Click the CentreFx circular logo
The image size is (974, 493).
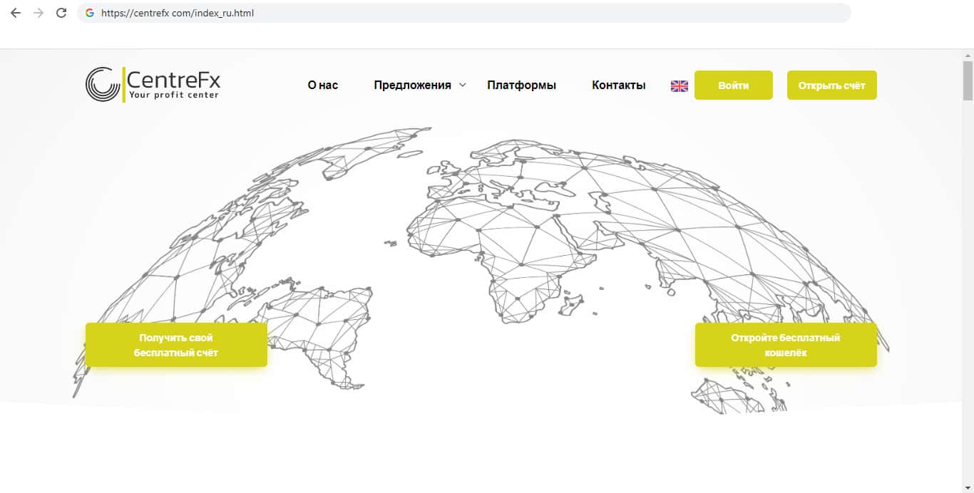pyautogui.click(x=103, y=85)
